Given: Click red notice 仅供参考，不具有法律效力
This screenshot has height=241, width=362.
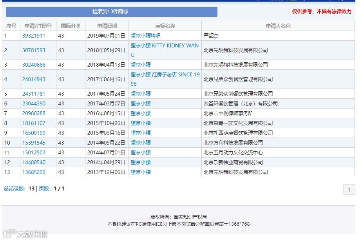Looking at the screenshot, I should click(x=322, y=11).
